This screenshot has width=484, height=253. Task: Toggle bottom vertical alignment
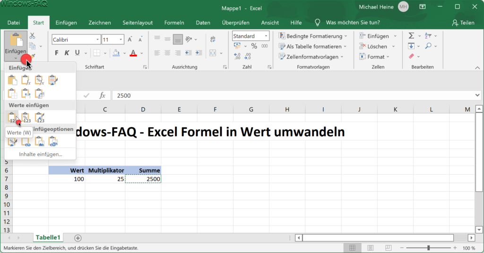(178, 39)
